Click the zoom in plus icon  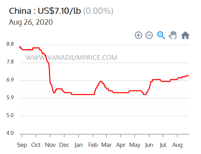click(x=138, y=35)
